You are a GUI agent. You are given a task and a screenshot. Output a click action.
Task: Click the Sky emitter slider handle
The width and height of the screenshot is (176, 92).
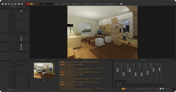159,69
